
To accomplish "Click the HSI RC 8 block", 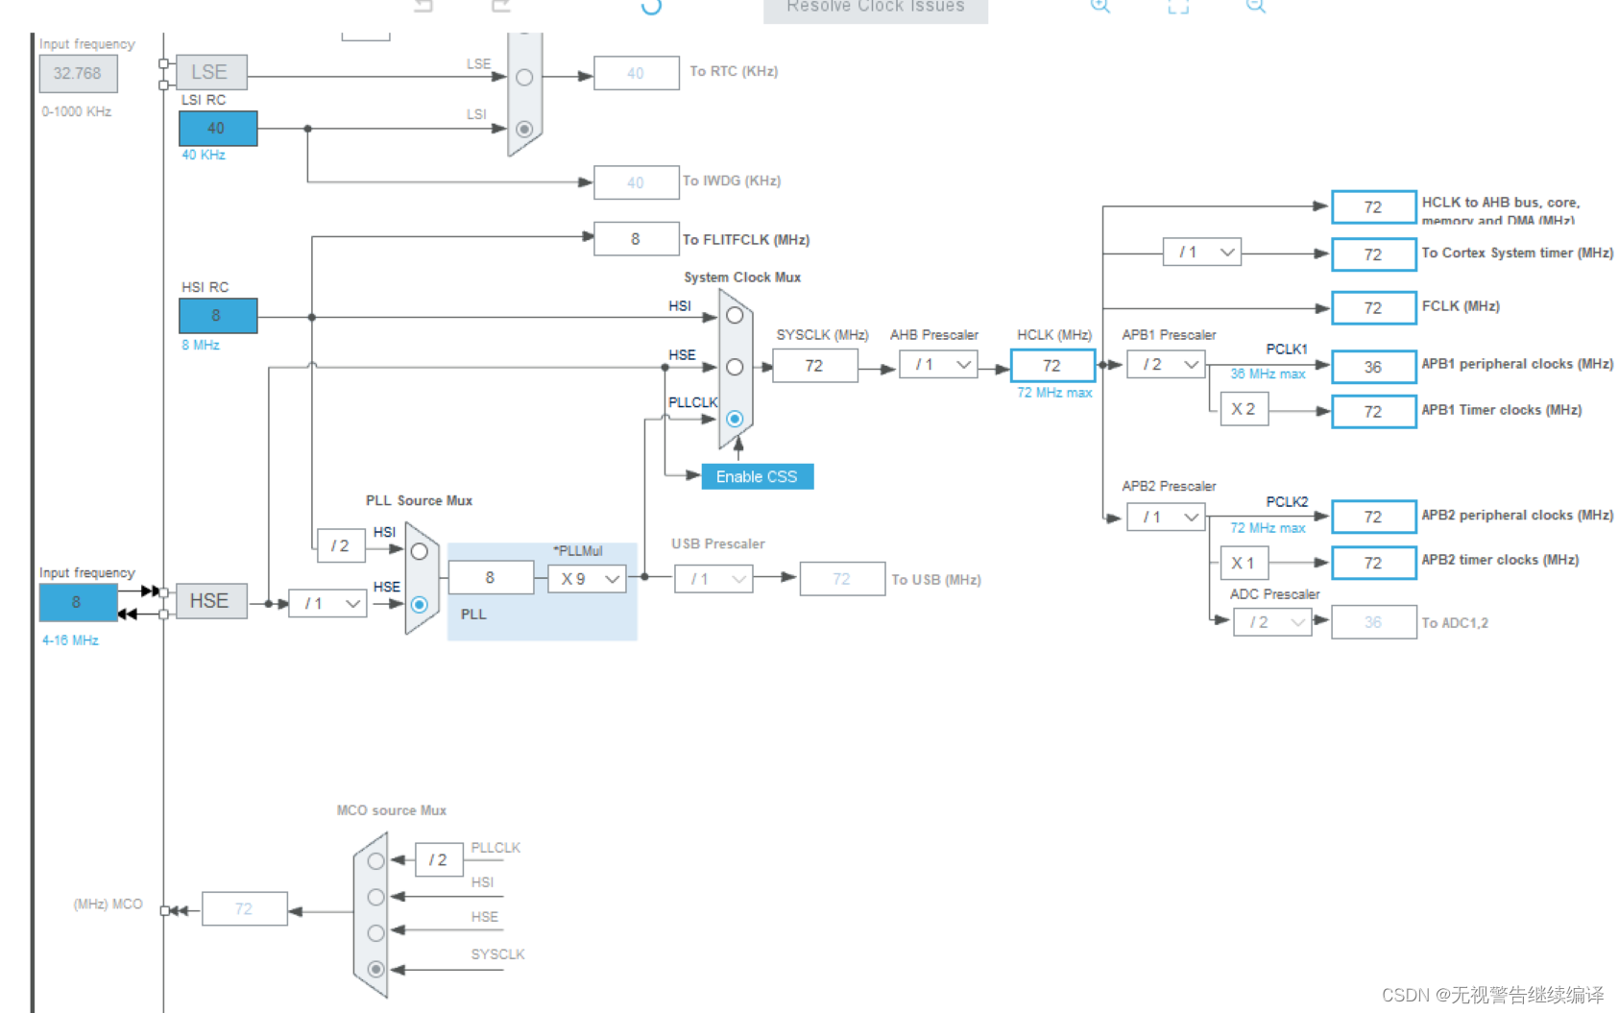I will point(218,316).
